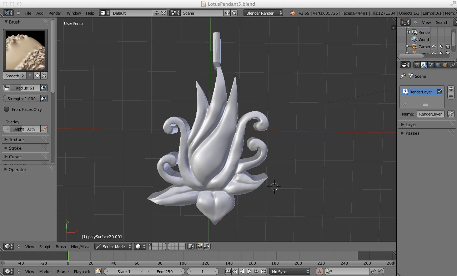Open the Hide/Mask menu
The image size is (457, 276).
[x=80, y=246]
